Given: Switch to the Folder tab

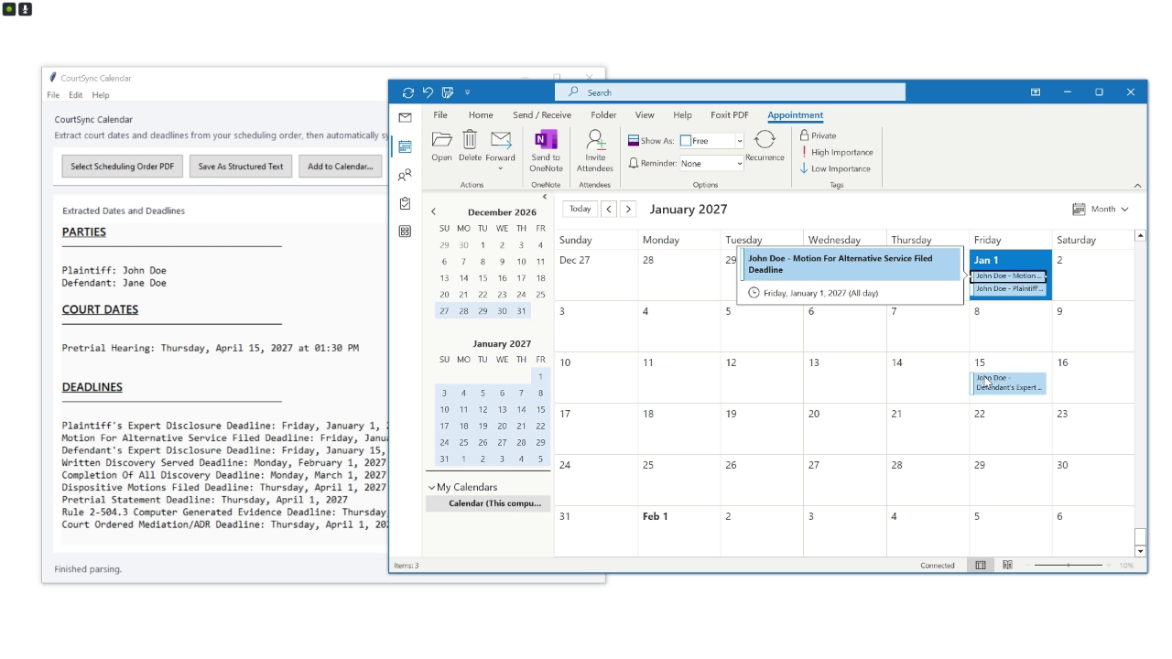Looking at the screenshot, I should point(603,115).
